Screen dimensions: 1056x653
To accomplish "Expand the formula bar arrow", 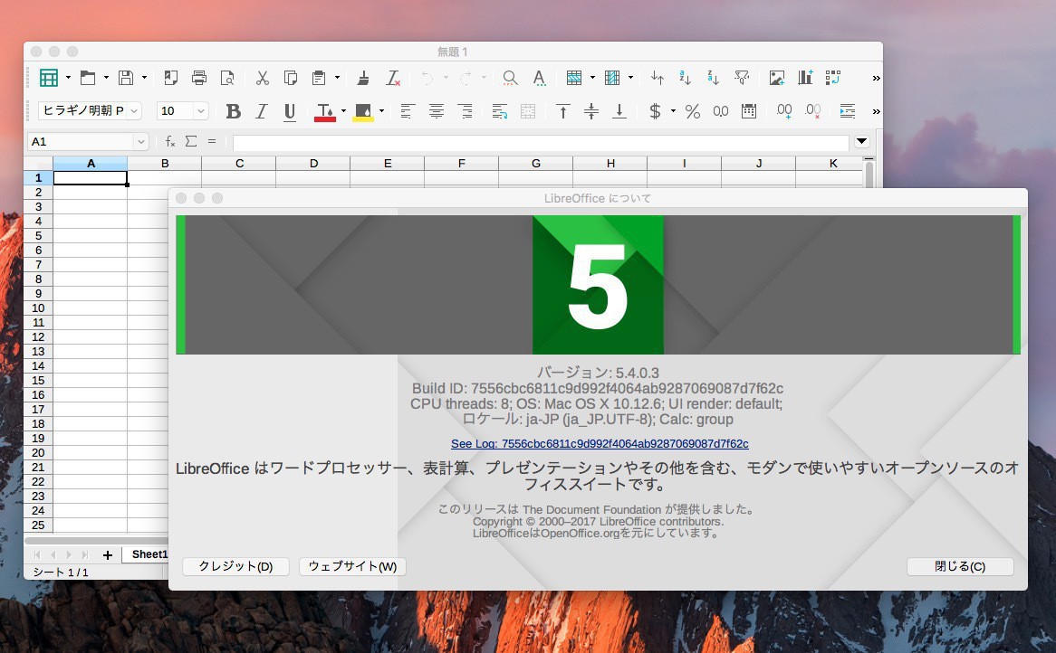I will pyautogui.click(x=862, y=141).
